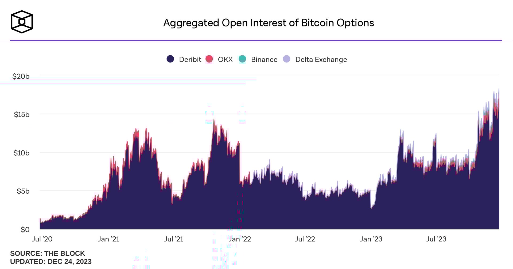Toggle the Deribit legend color dot
Viewport: 513px width, 269px height.
coord(170,59)
